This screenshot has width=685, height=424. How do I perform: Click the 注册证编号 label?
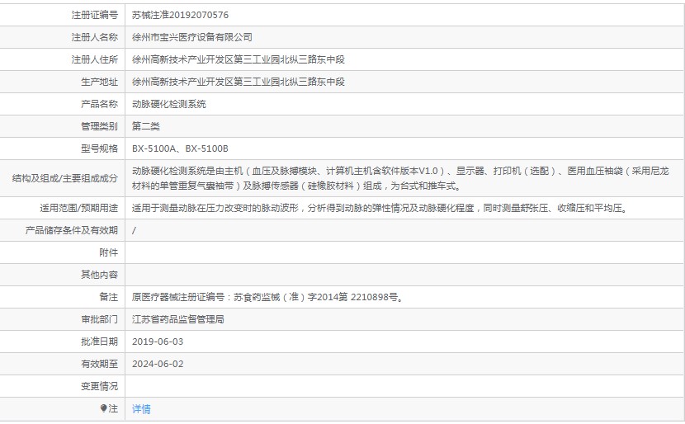[95, 15]
